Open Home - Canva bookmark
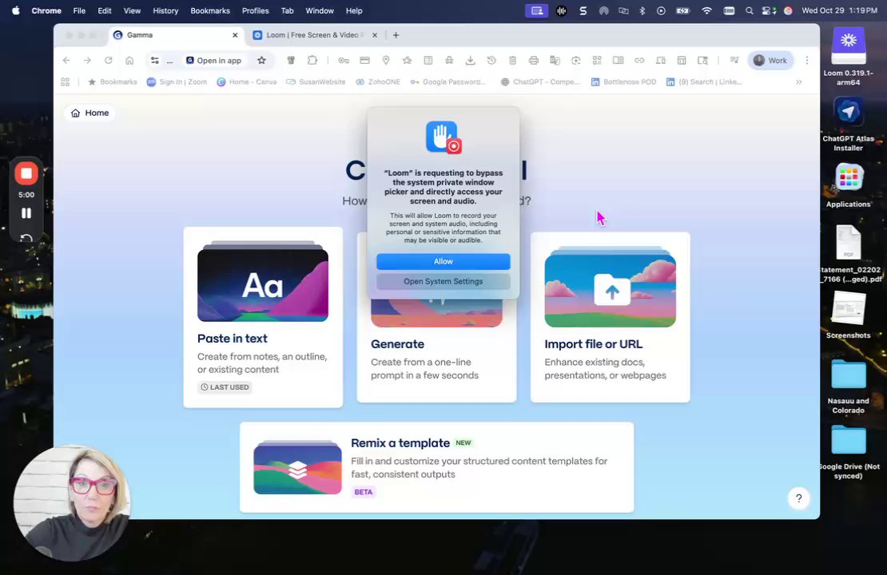887x575 pixels. click(x=247, y=82)
